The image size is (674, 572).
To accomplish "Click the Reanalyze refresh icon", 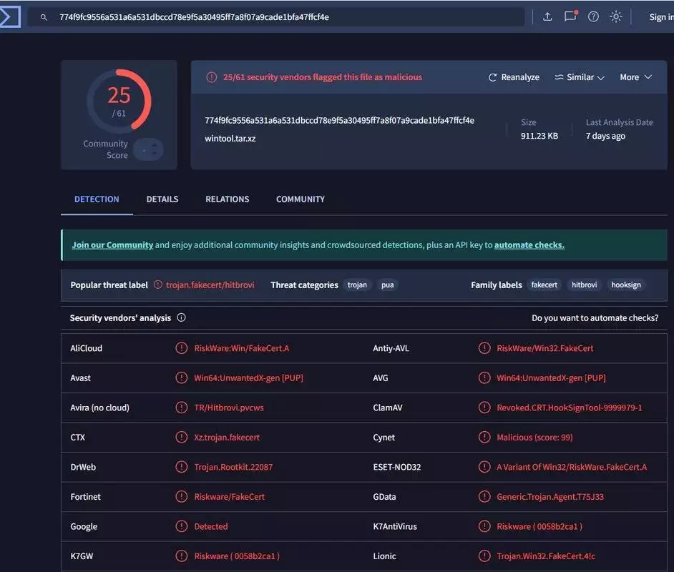I will point(492,77).
